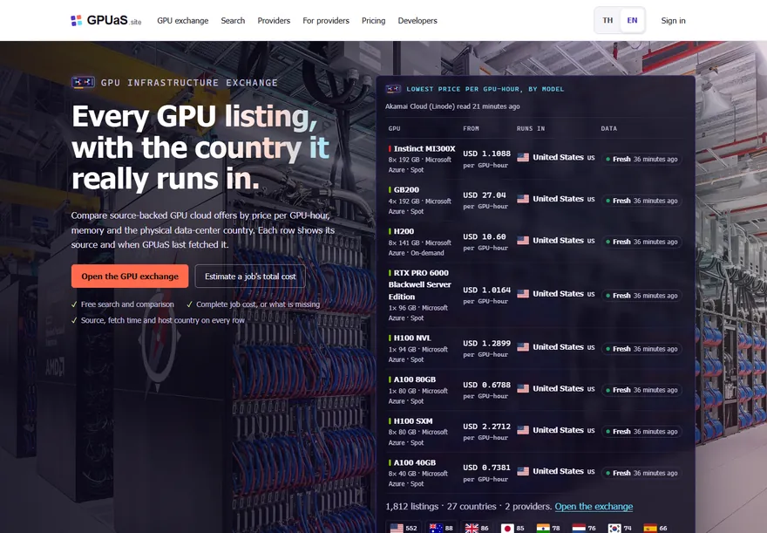
Task: Open the For providers nav item
Action: [326, 21]
